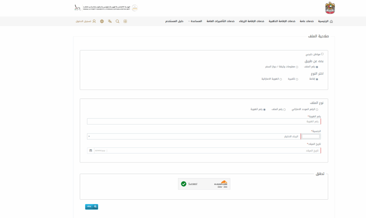Open the calendar icon in birth date field

(91, 151)
